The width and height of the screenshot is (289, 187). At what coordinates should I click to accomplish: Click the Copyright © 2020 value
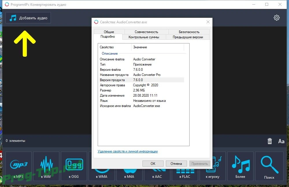click(x=146, y=85)
